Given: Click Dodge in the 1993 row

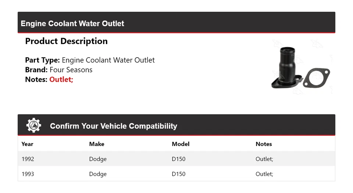Looking at the screenshot, I should pos(98,174).
